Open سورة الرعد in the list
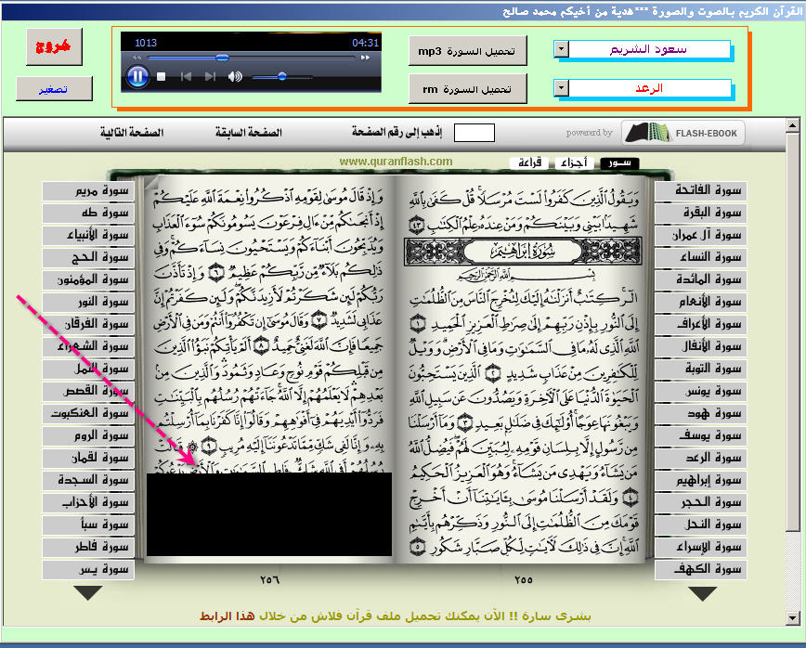This screenshot has width=806, height=648. pos(701,458)
